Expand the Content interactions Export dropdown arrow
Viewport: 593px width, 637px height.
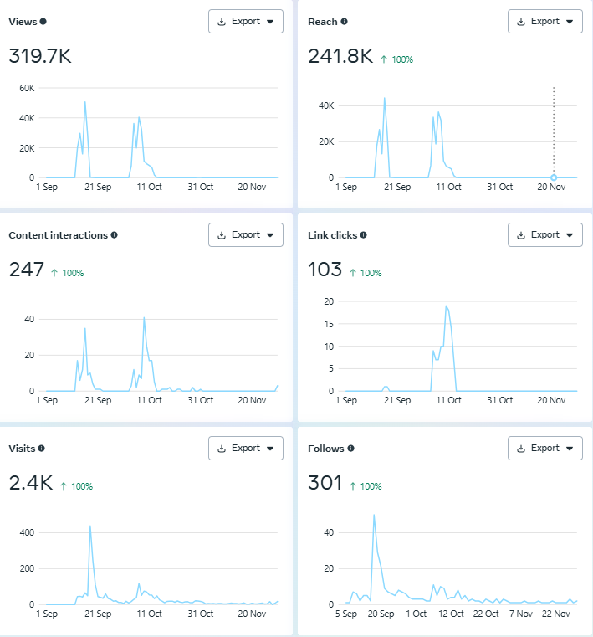pyautogui.click(x=269, y=235)
